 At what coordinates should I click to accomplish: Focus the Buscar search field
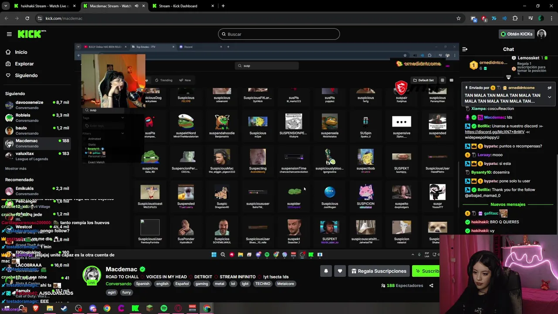tap(279, 34)
